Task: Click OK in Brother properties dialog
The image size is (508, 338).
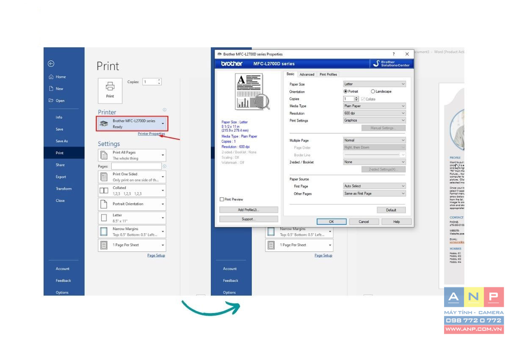Action: tap(331, 221)
